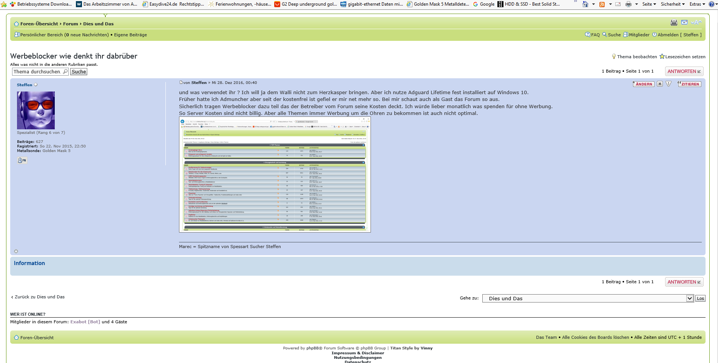Click the email topic icon in forum header
Screen dimensions: 718x363
684,23
